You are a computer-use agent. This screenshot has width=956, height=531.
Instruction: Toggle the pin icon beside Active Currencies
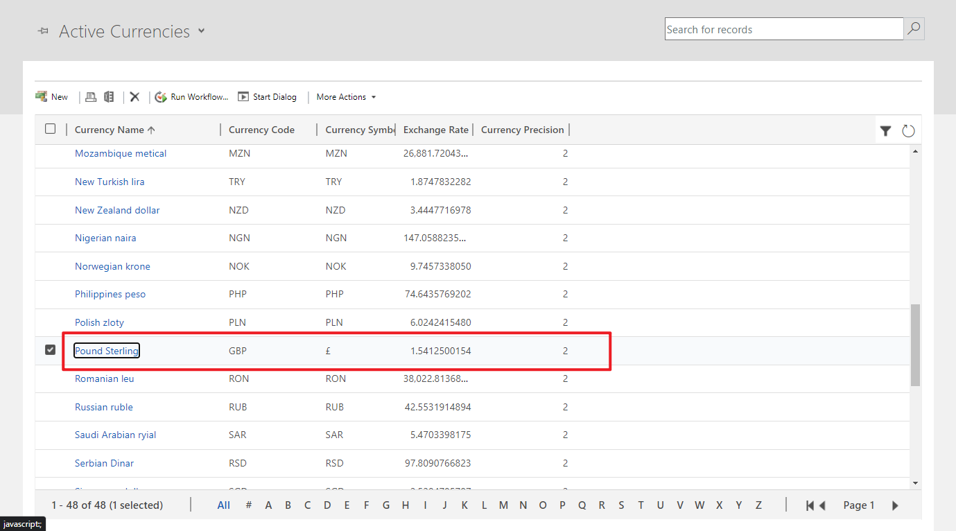pyautogui.click(x=42, y=31)
